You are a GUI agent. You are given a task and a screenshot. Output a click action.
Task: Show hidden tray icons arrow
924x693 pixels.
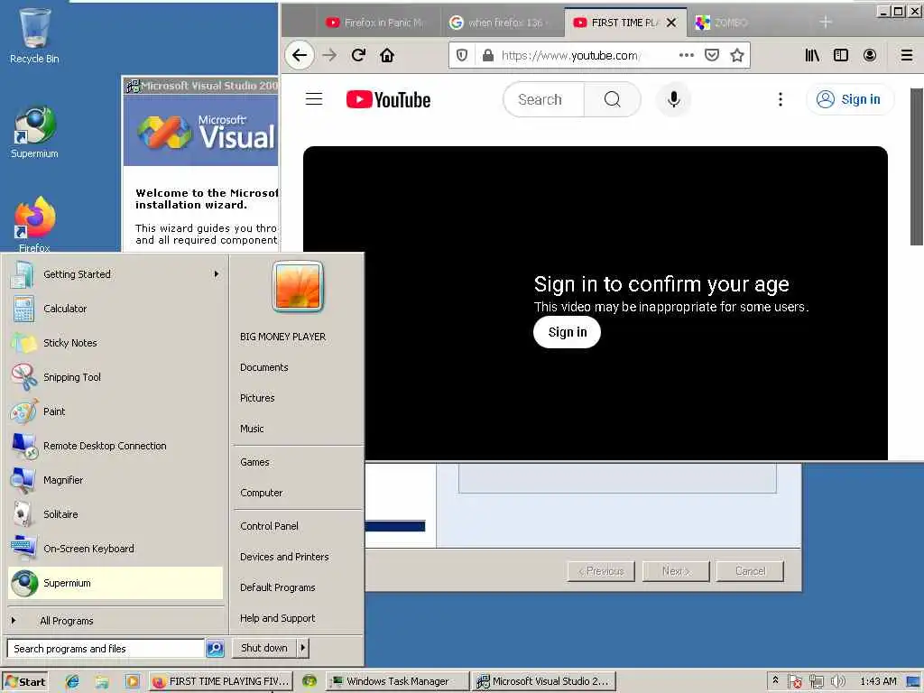775,680
